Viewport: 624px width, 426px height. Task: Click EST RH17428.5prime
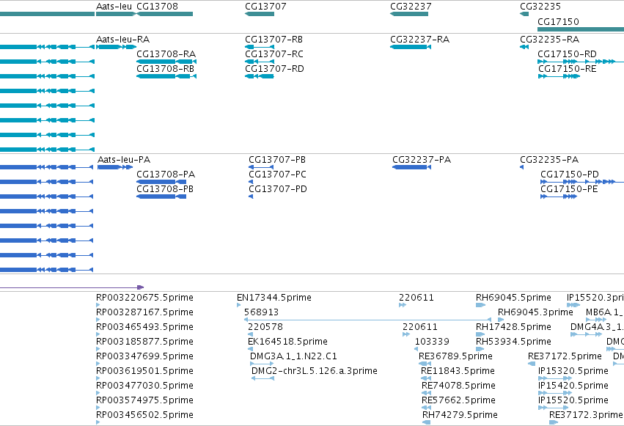coord(513,327)
